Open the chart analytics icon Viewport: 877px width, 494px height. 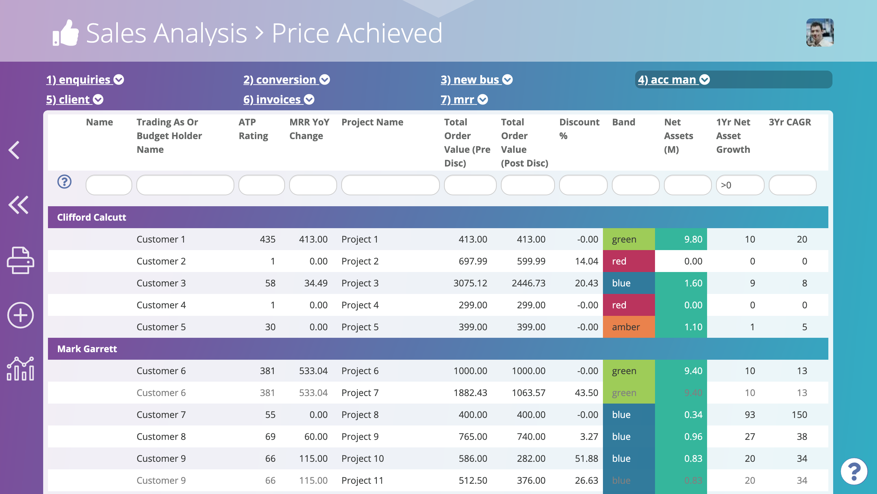click(x=21, y=369)
